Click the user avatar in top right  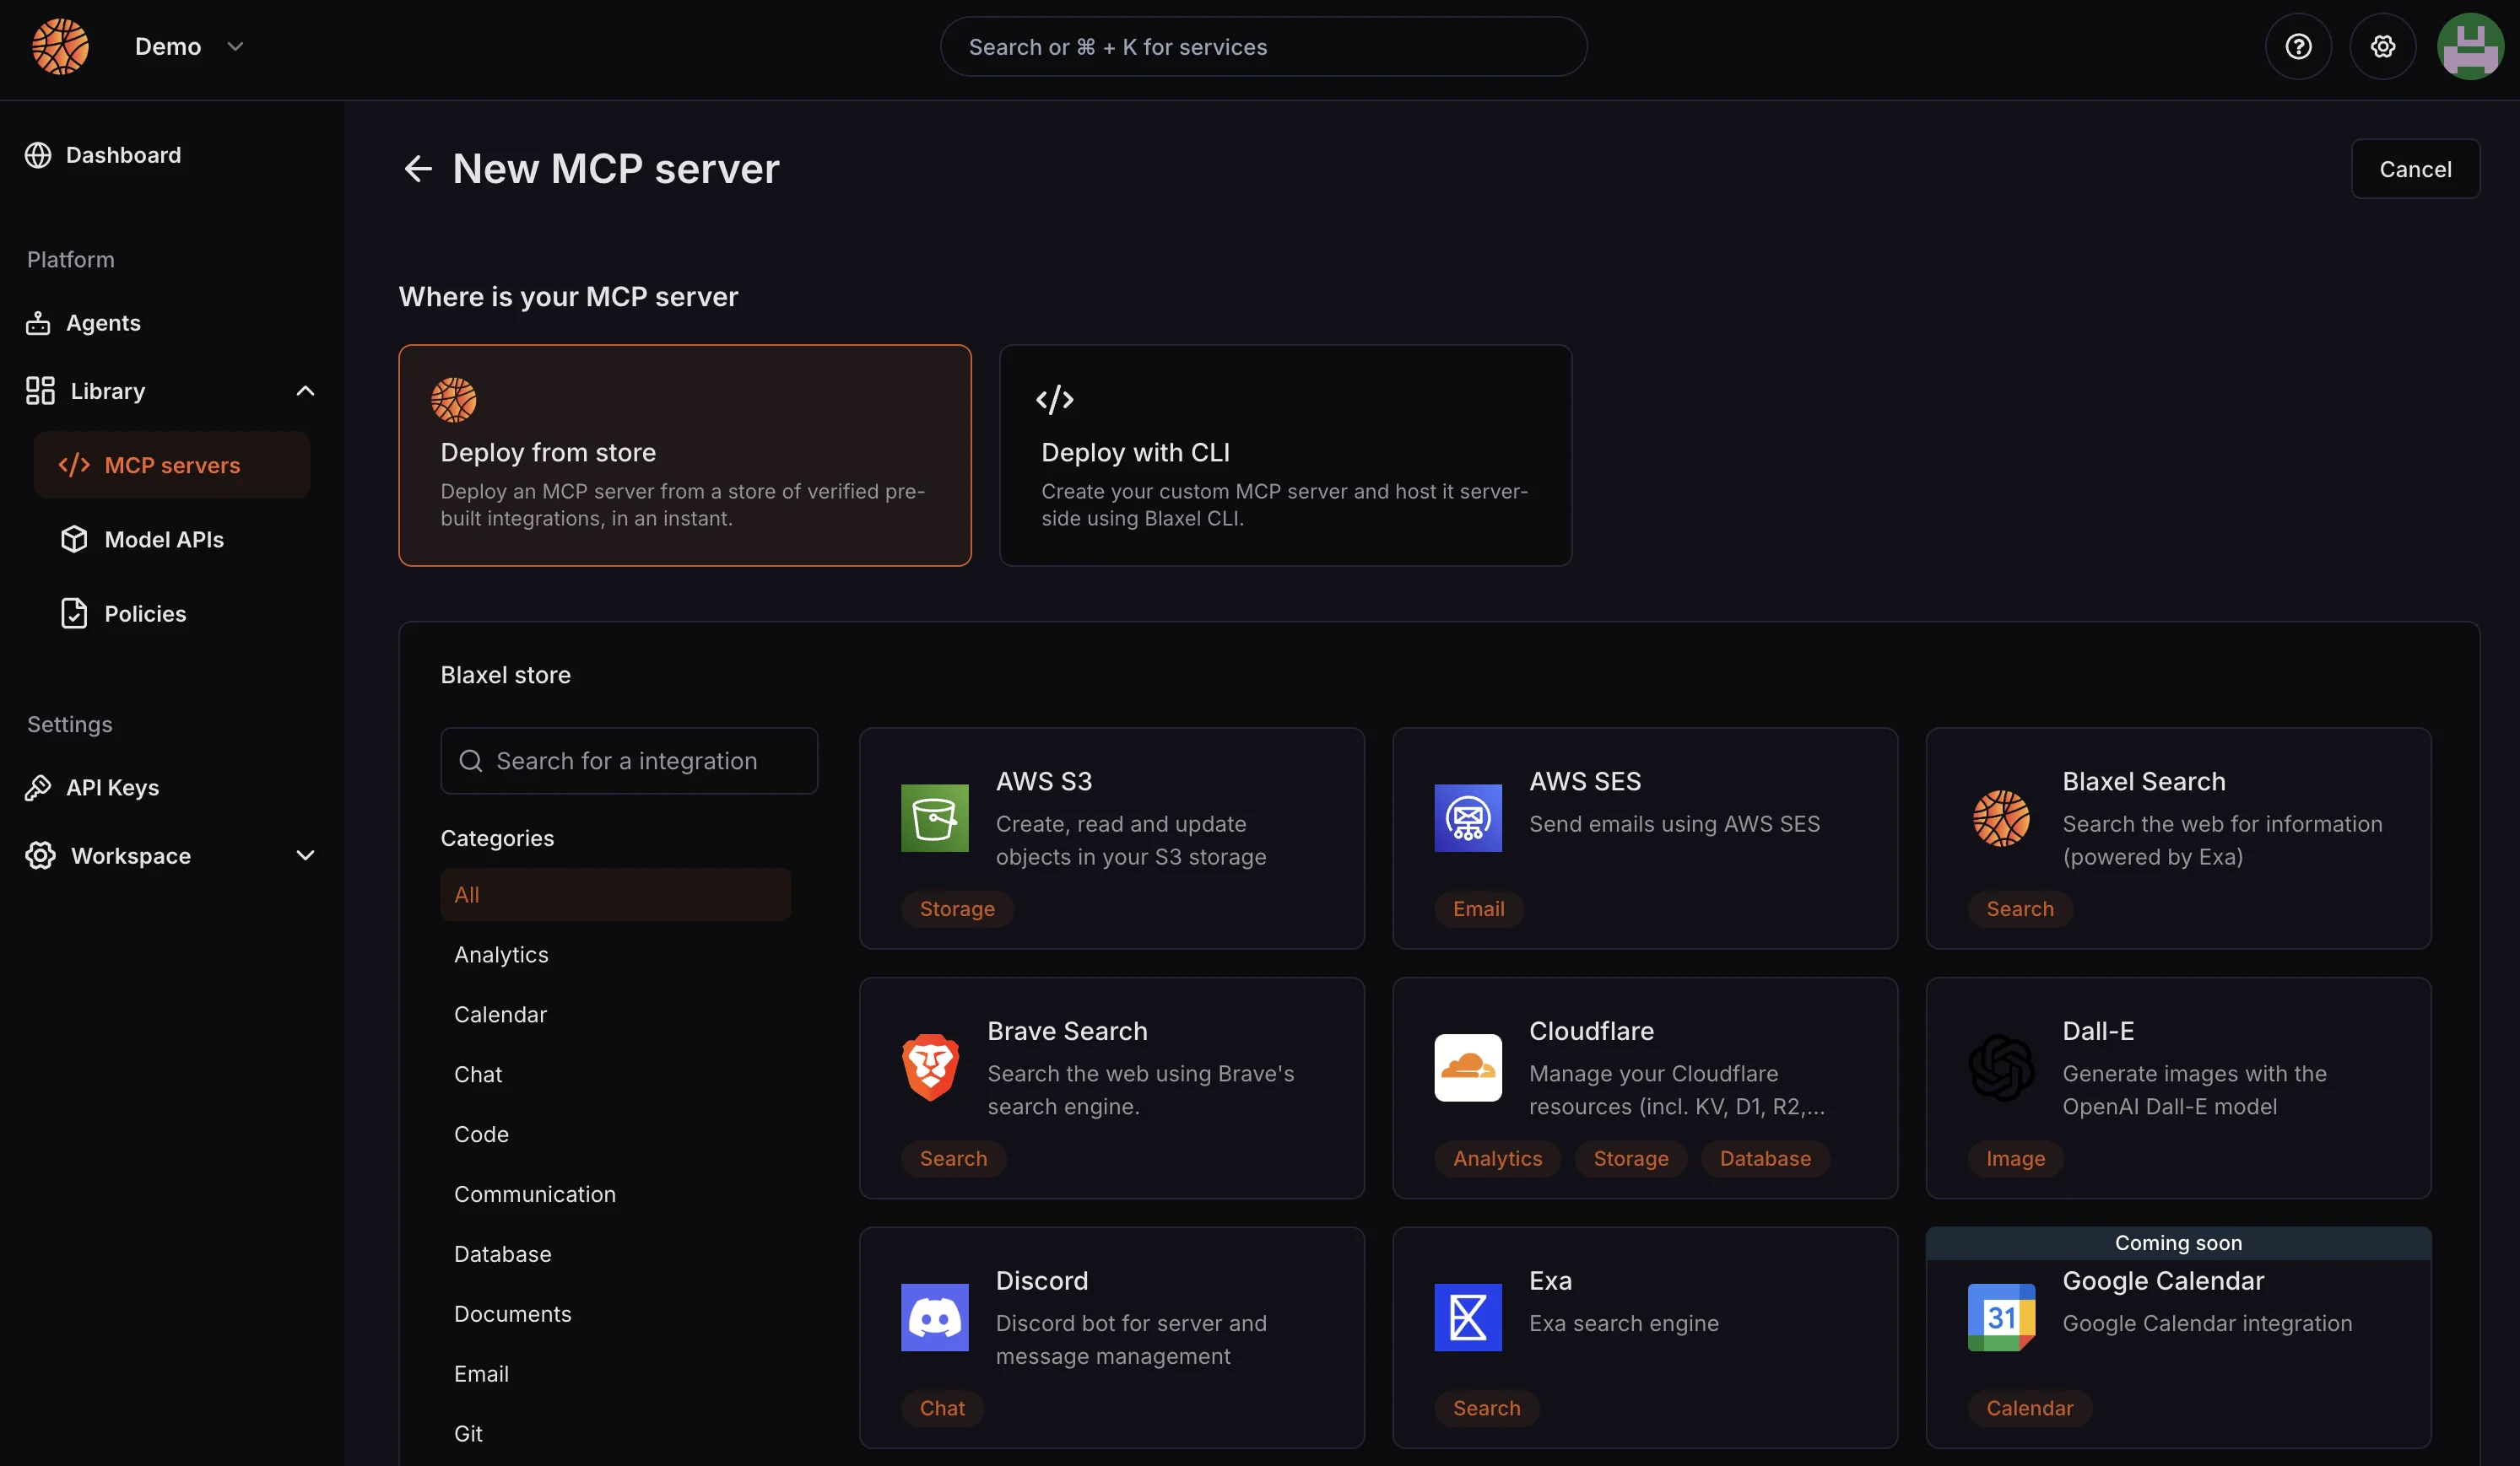(x=2470, y=46)
